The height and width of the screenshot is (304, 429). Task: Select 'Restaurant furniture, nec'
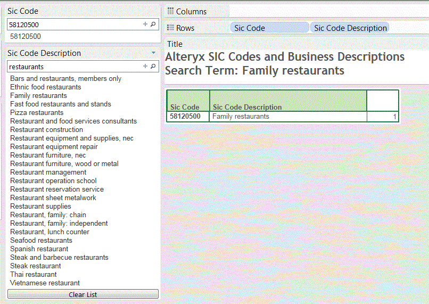click(48, 155)
